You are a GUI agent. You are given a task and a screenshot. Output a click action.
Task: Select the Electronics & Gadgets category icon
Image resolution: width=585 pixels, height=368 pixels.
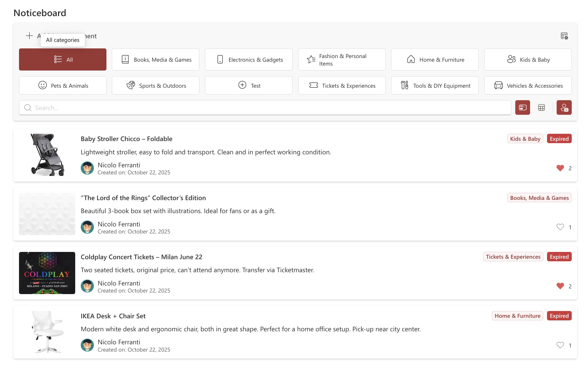220,59
